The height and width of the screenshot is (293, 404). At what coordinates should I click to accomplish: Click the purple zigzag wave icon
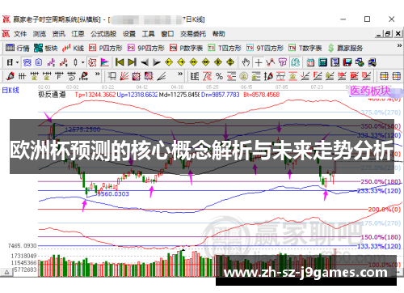(x=51, y=62)
